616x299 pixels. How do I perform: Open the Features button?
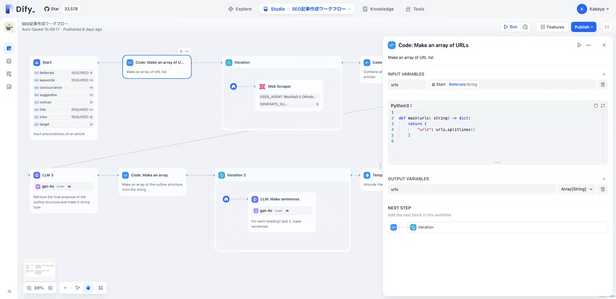pos(552,27)
